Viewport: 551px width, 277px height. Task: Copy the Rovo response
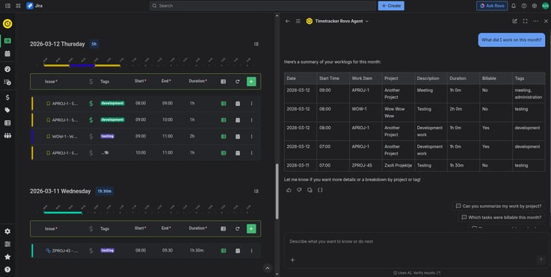310,190
